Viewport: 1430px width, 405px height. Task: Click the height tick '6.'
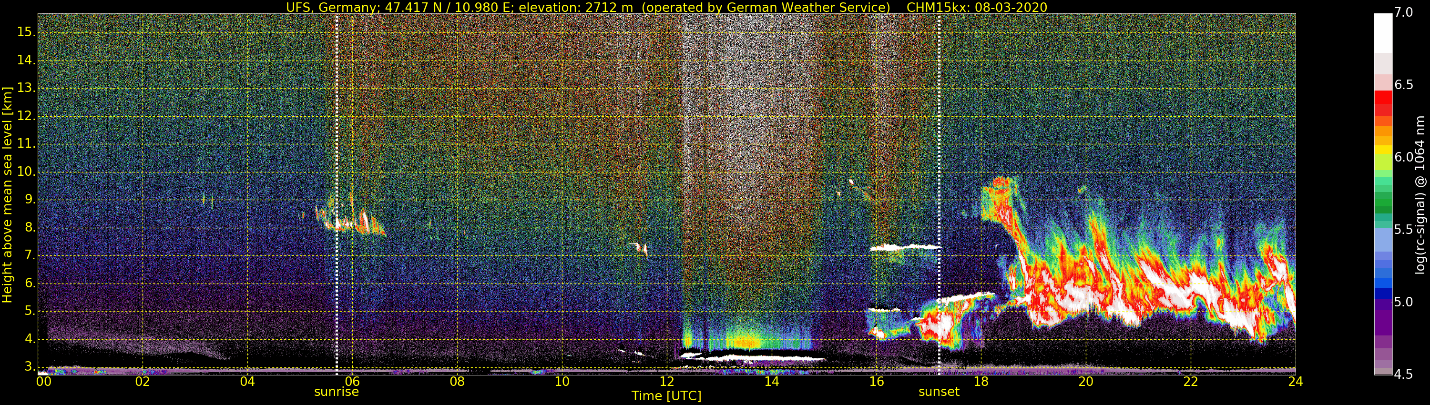(x=30, y=283)
